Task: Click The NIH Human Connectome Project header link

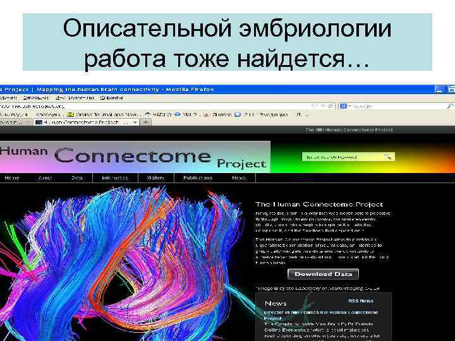Action: coord(349,129)
